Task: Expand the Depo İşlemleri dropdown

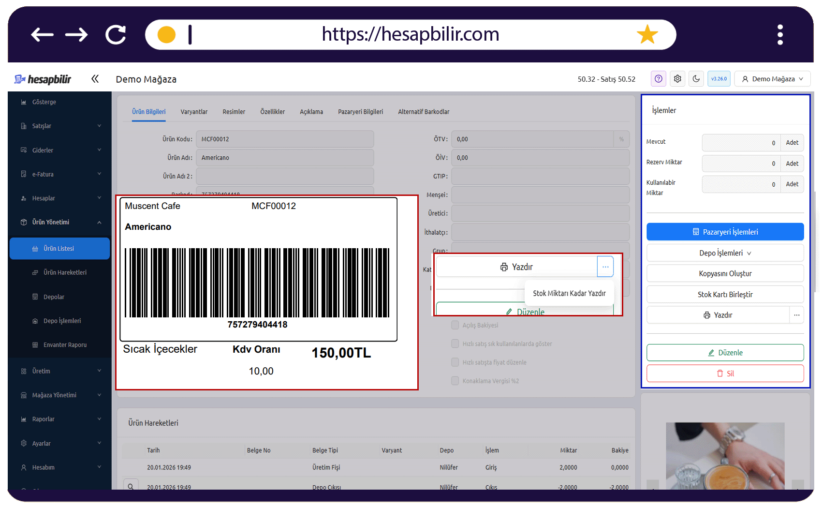Action: (725, 253)
